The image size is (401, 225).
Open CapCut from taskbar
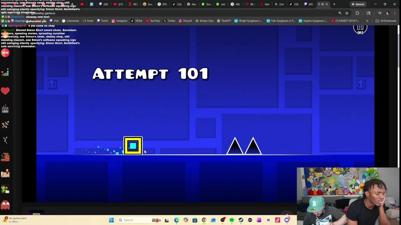[268, 220]
